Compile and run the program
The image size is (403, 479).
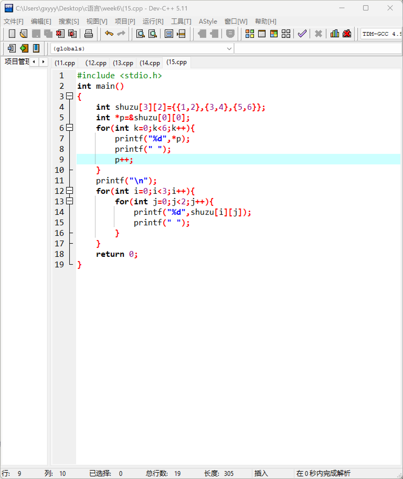274,34
